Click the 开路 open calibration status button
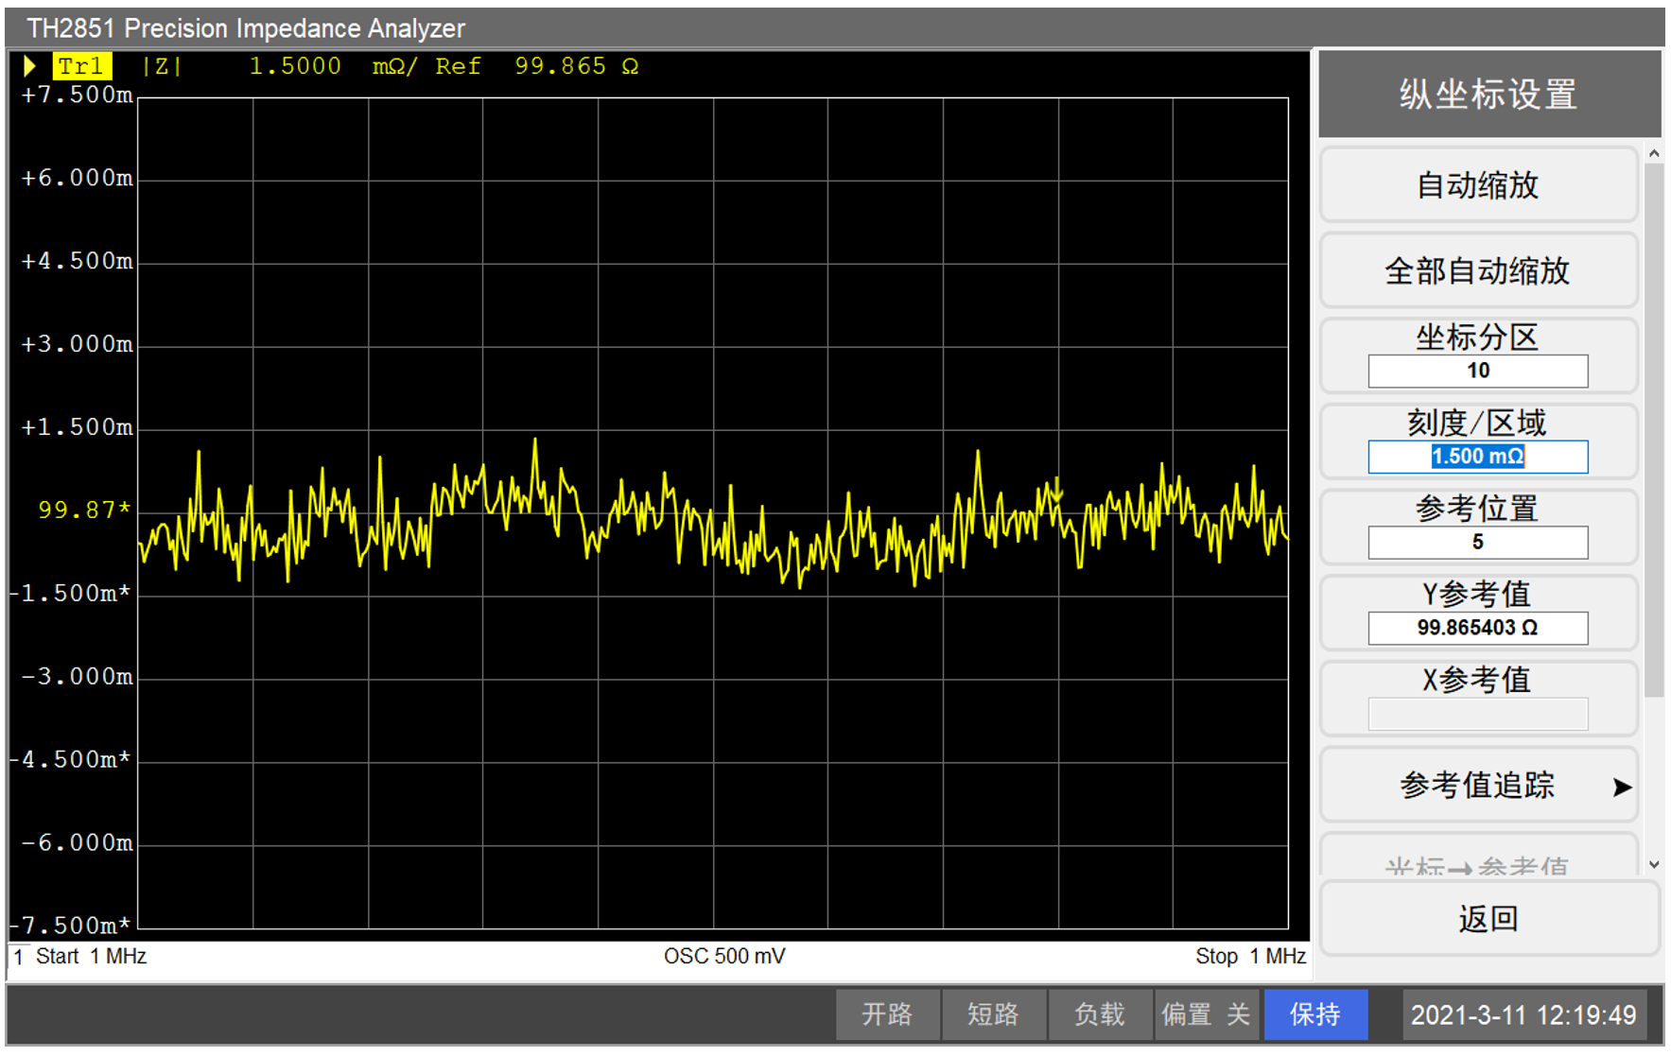The width and height of the screenshot is (1671, 1056). click(x=887, y=1014)
